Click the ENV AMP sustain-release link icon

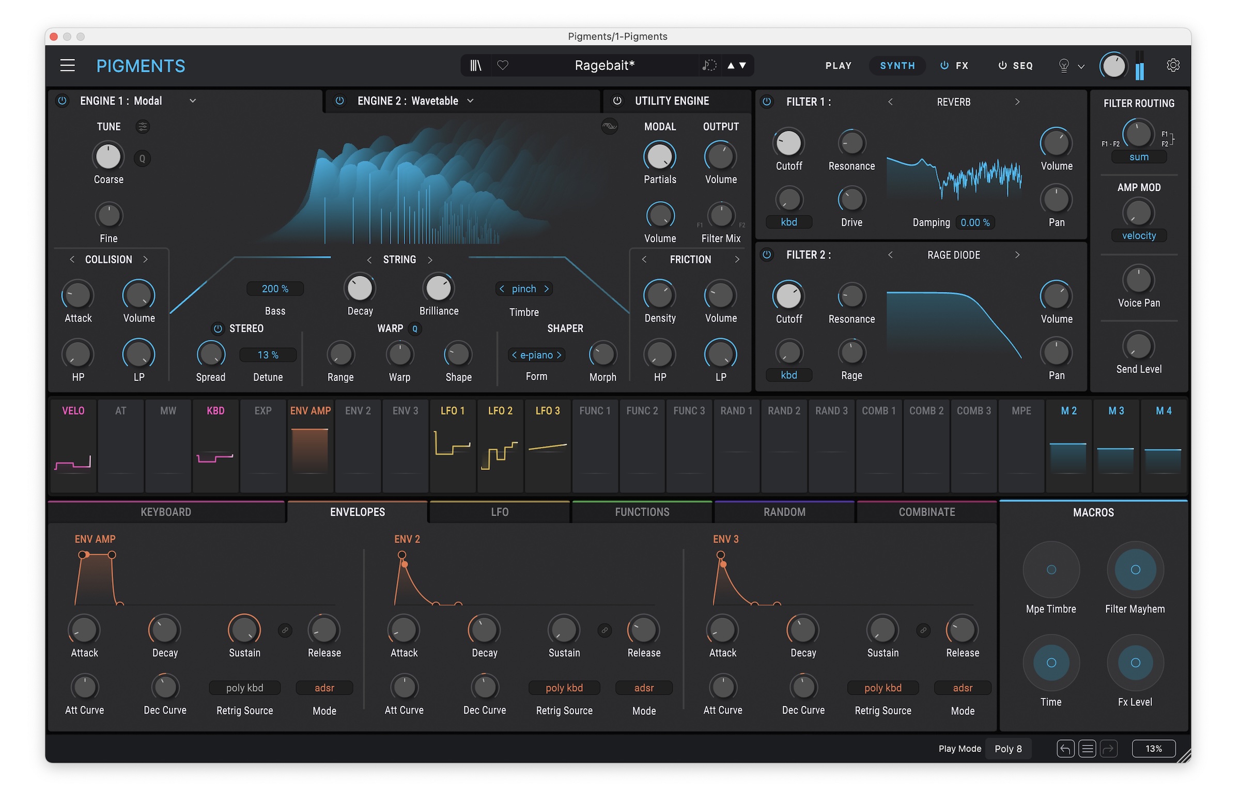point(285,631)
